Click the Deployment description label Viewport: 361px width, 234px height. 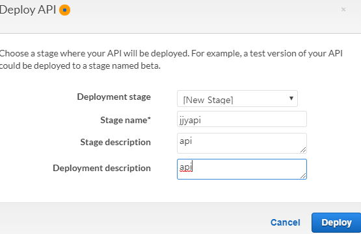click(101, 168)
